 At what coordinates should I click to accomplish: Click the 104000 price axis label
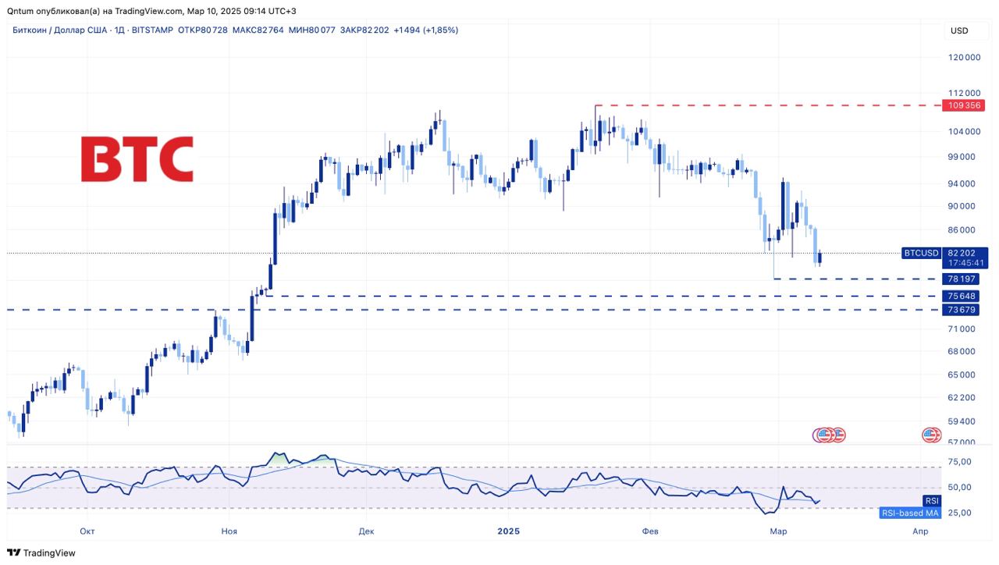click(965, 131)
